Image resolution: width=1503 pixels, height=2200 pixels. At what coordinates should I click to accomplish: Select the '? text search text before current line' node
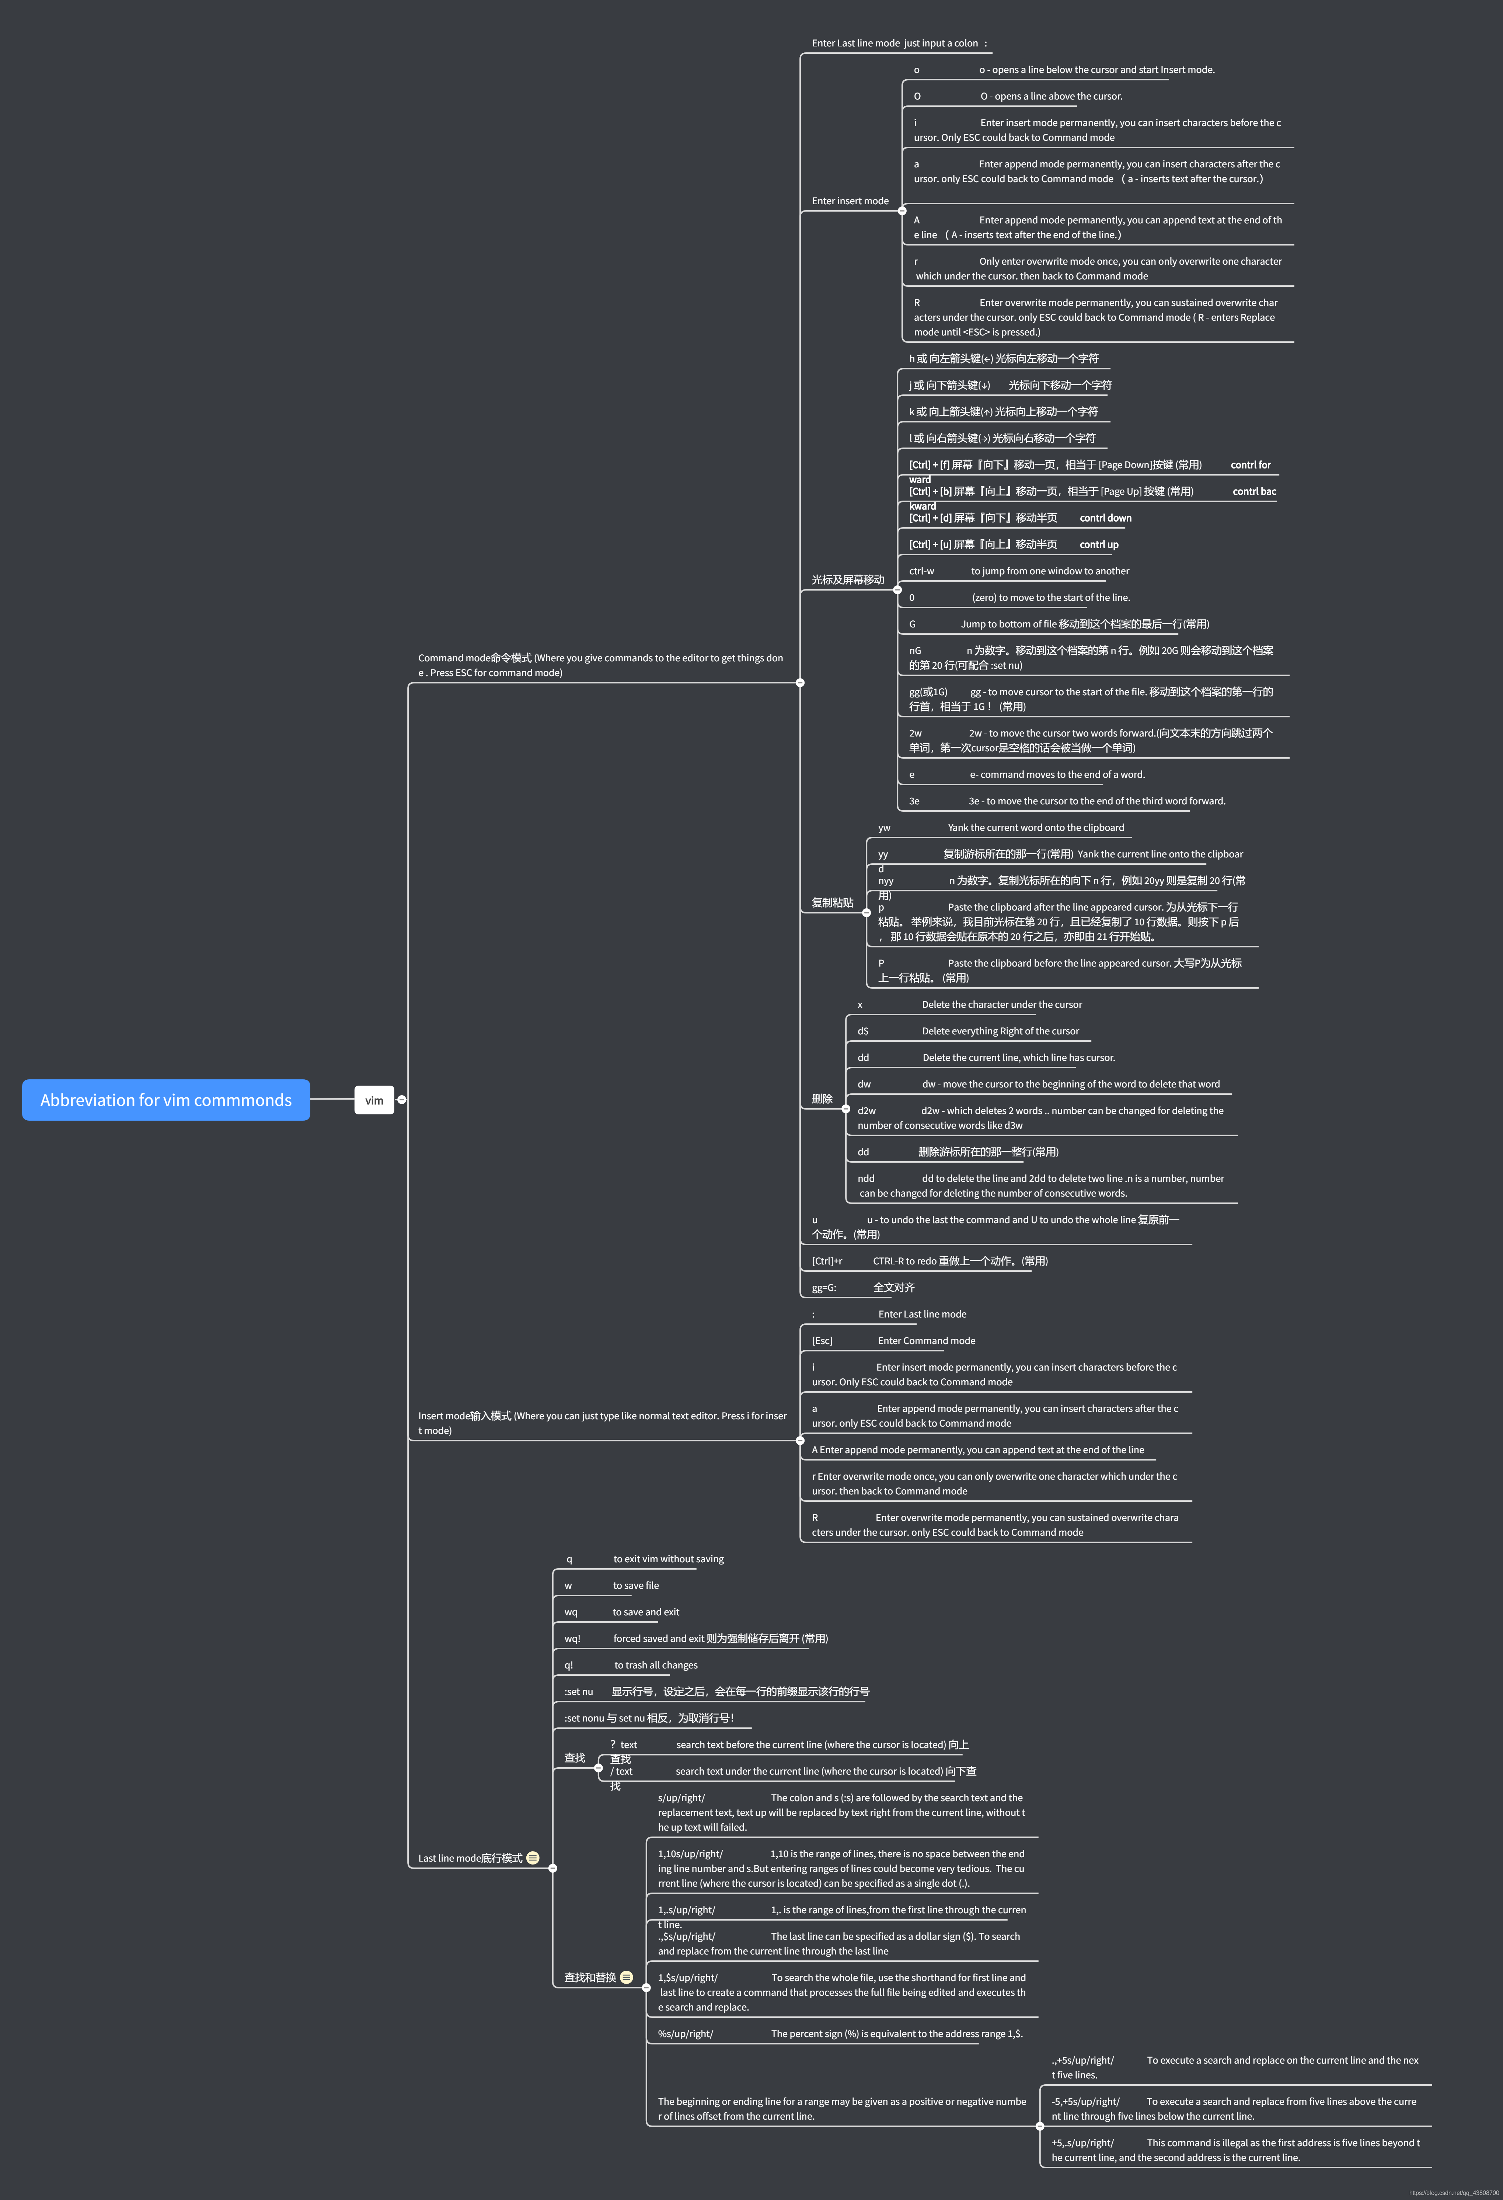pos(789,1751)
